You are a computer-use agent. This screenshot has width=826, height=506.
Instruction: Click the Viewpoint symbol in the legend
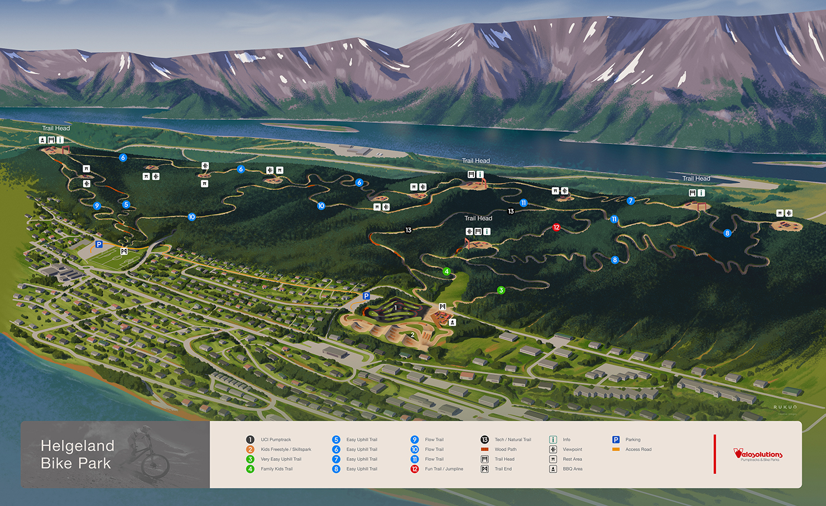[x=553, y=449]
